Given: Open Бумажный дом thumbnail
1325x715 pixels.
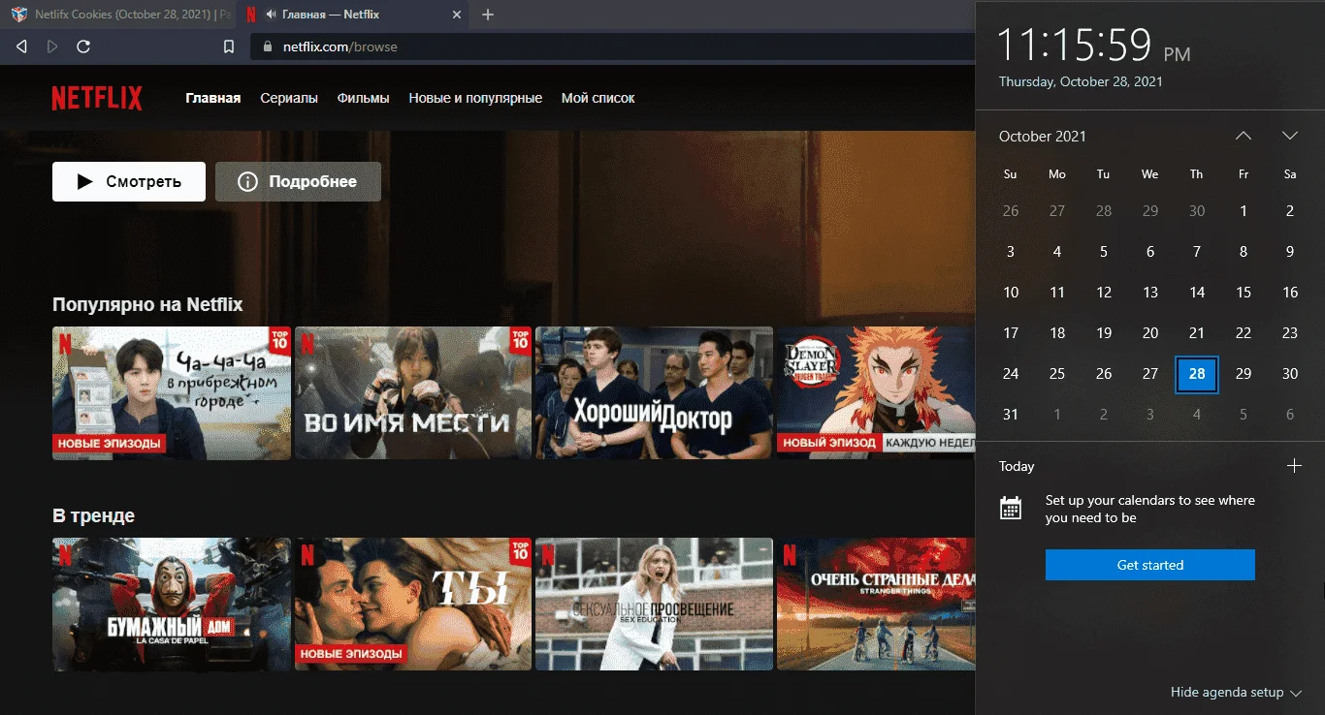Looking at the screenshot, I should click(x=172, y=605).
